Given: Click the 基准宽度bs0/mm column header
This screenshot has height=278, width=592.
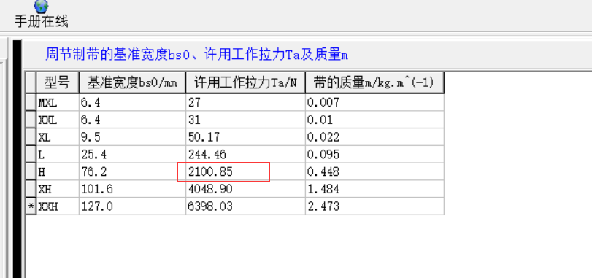Looking at the screenshot, I should coord(132,82).
